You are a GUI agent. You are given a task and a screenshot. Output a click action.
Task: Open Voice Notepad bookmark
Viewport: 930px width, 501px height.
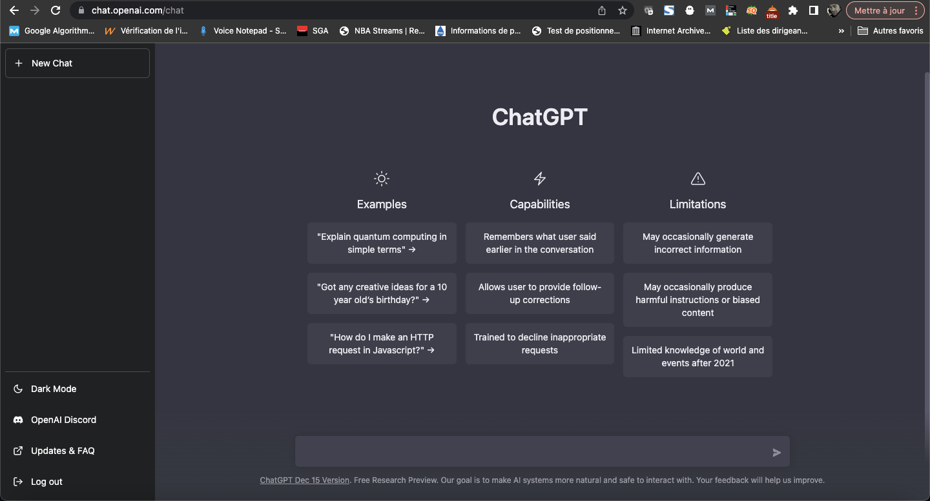coord(243,30)
